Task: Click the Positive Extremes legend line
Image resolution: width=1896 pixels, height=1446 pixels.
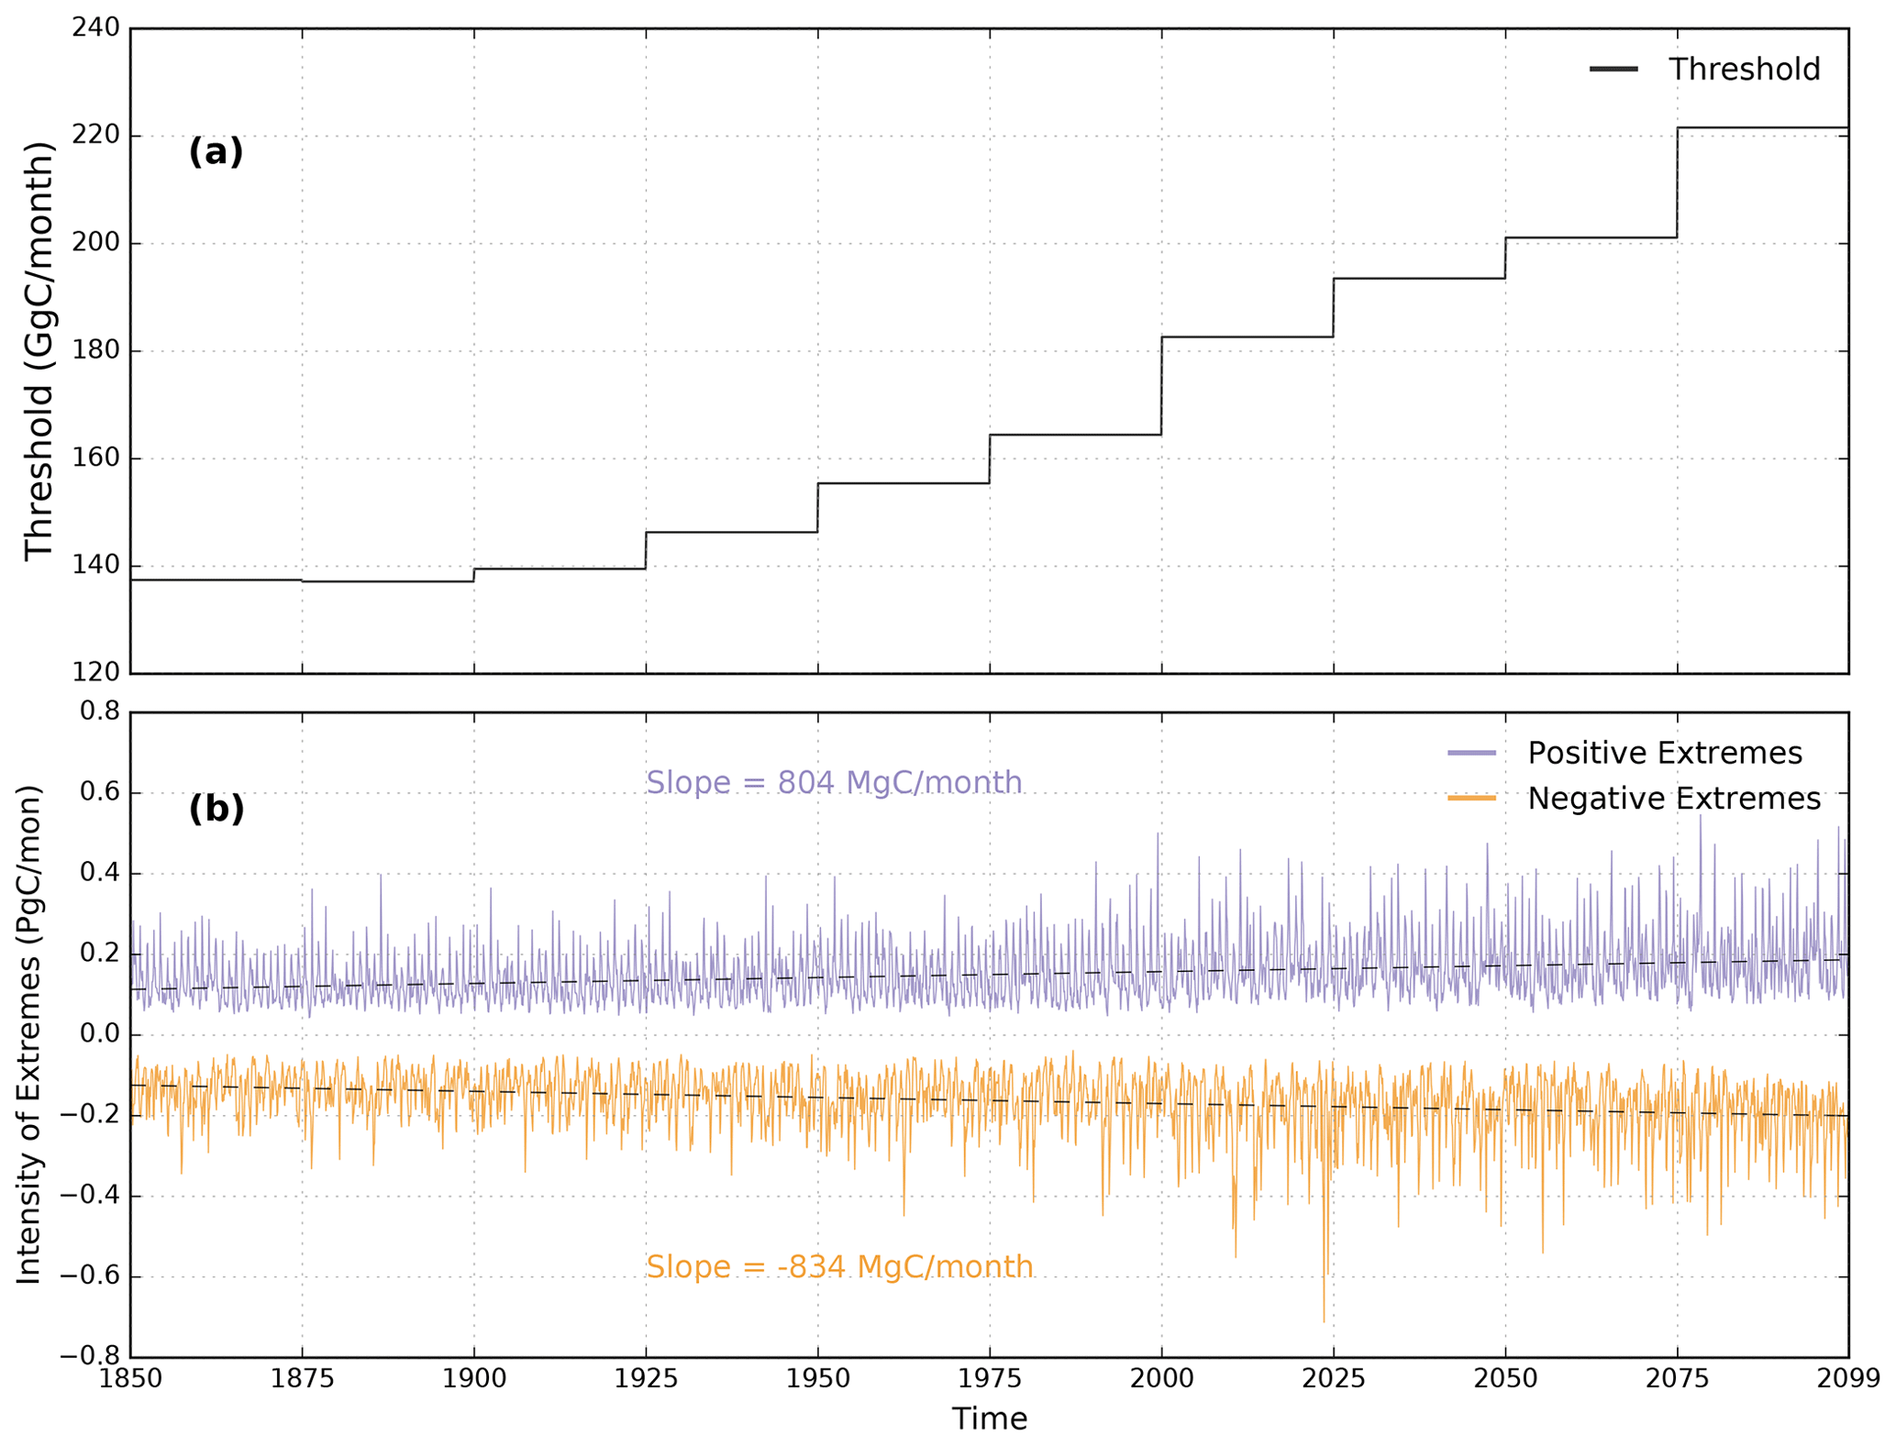Action: (1471, 754)
